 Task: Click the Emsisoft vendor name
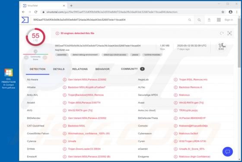[32, 157]
